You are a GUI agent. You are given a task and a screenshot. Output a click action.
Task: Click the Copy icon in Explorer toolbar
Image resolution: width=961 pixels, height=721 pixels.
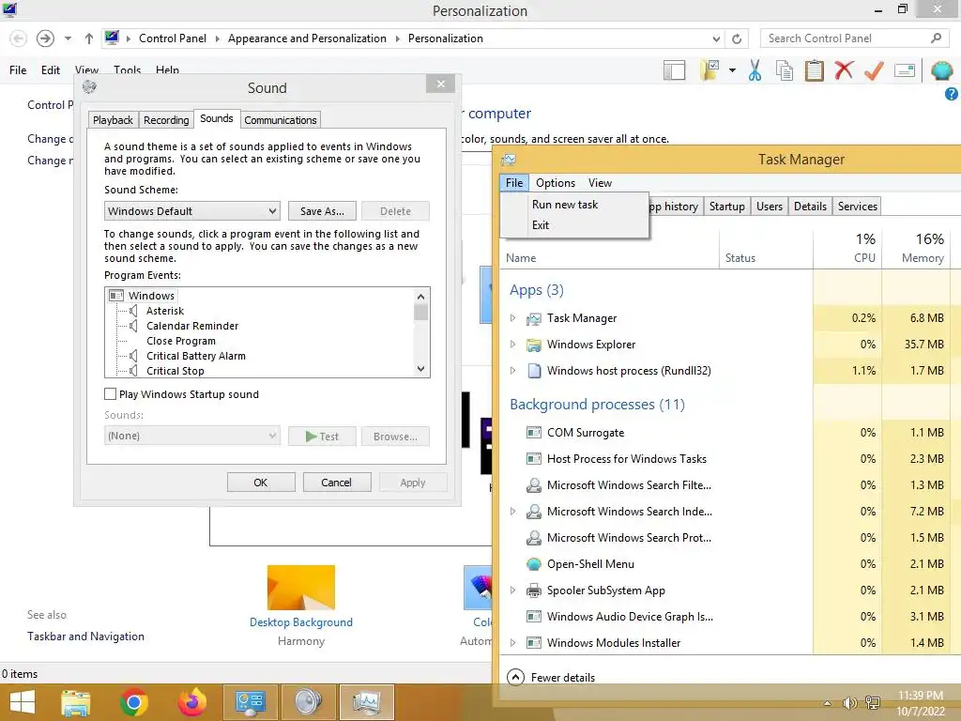coord(785,70)
